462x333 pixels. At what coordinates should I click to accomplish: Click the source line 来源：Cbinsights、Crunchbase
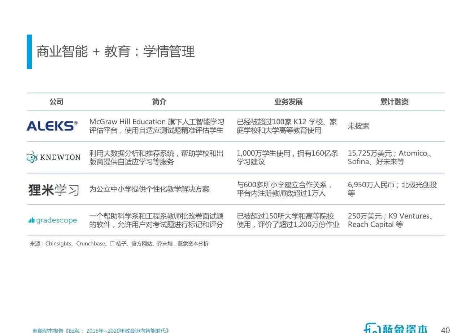pyautogui.click(x=119, y=244)
